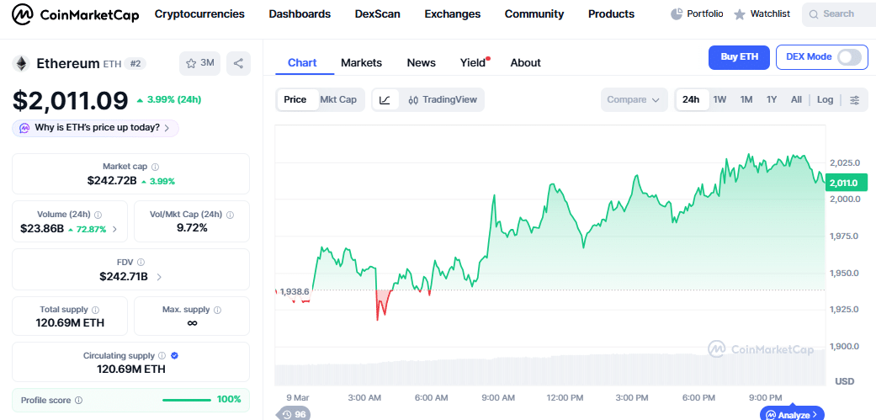The height and width of the screenshot is (420, 876).
Task: Open the Watchlist star icon
Action: [x=739, y=14]
